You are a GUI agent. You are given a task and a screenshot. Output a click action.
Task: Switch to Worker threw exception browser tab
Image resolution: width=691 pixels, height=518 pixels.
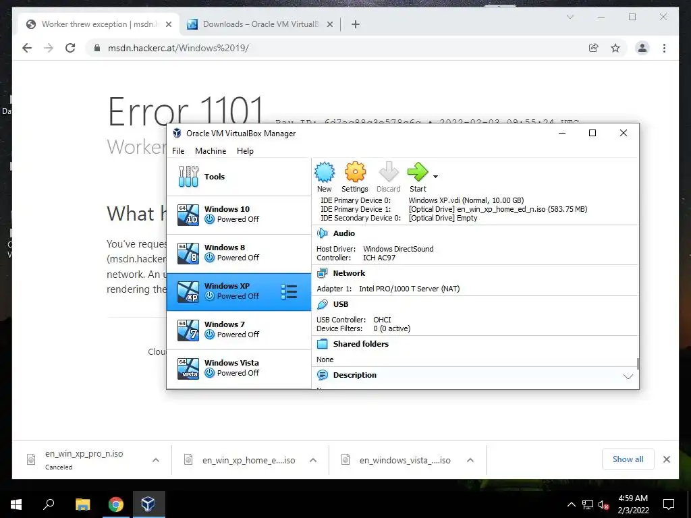[99, 24]
